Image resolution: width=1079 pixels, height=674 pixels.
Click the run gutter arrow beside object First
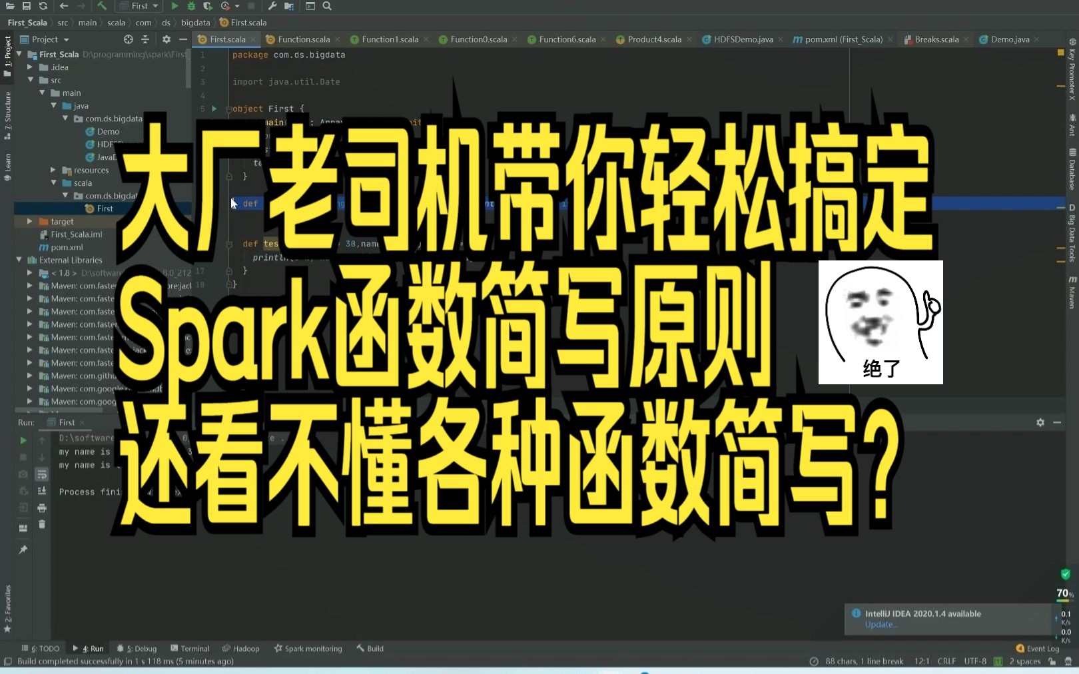[x=214, y=109]
